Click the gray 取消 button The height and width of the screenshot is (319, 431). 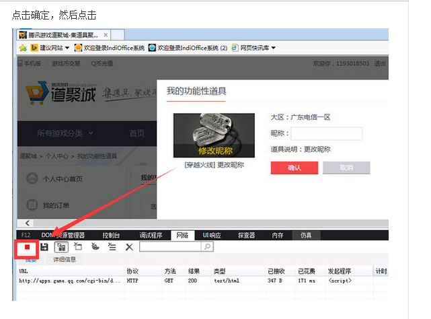coord(346,168)
